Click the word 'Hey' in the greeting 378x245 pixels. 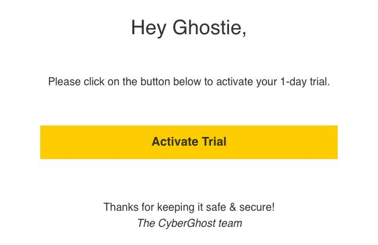pyautogui.click(x=148, y=28)
